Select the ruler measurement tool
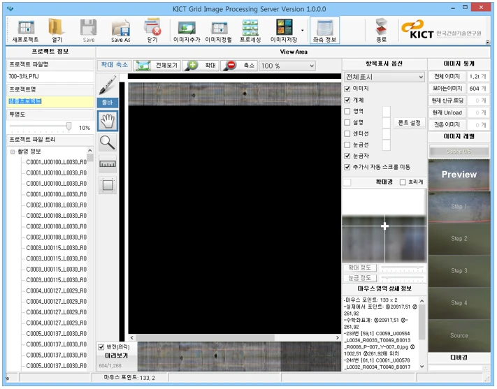This screenshot has height=389, width=497. (x=108, y=164)
